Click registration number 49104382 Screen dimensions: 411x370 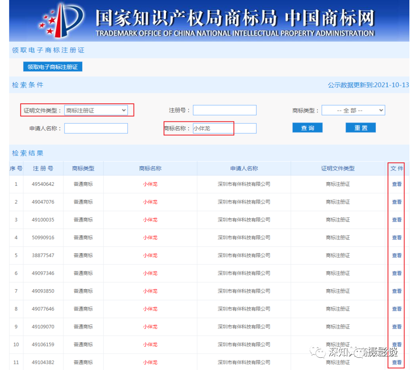(x=43, y=362)
